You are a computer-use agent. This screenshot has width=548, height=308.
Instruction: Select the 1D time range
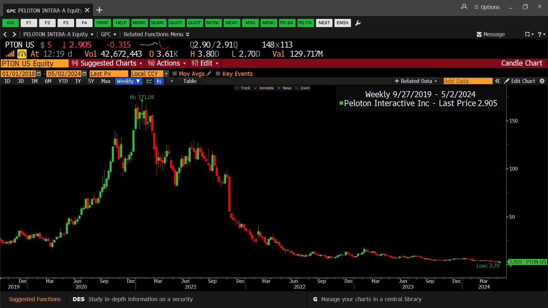click(7, 81)
